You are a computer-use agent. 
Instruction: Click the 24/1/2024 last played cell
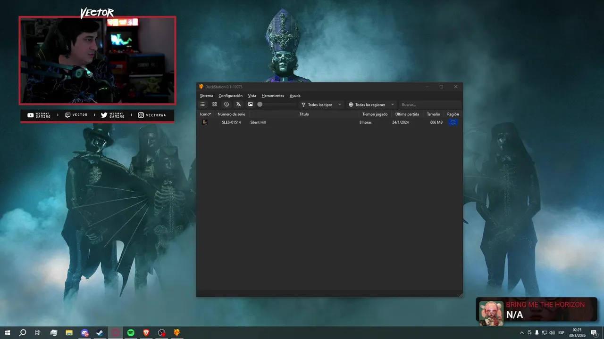coord(400,122)
